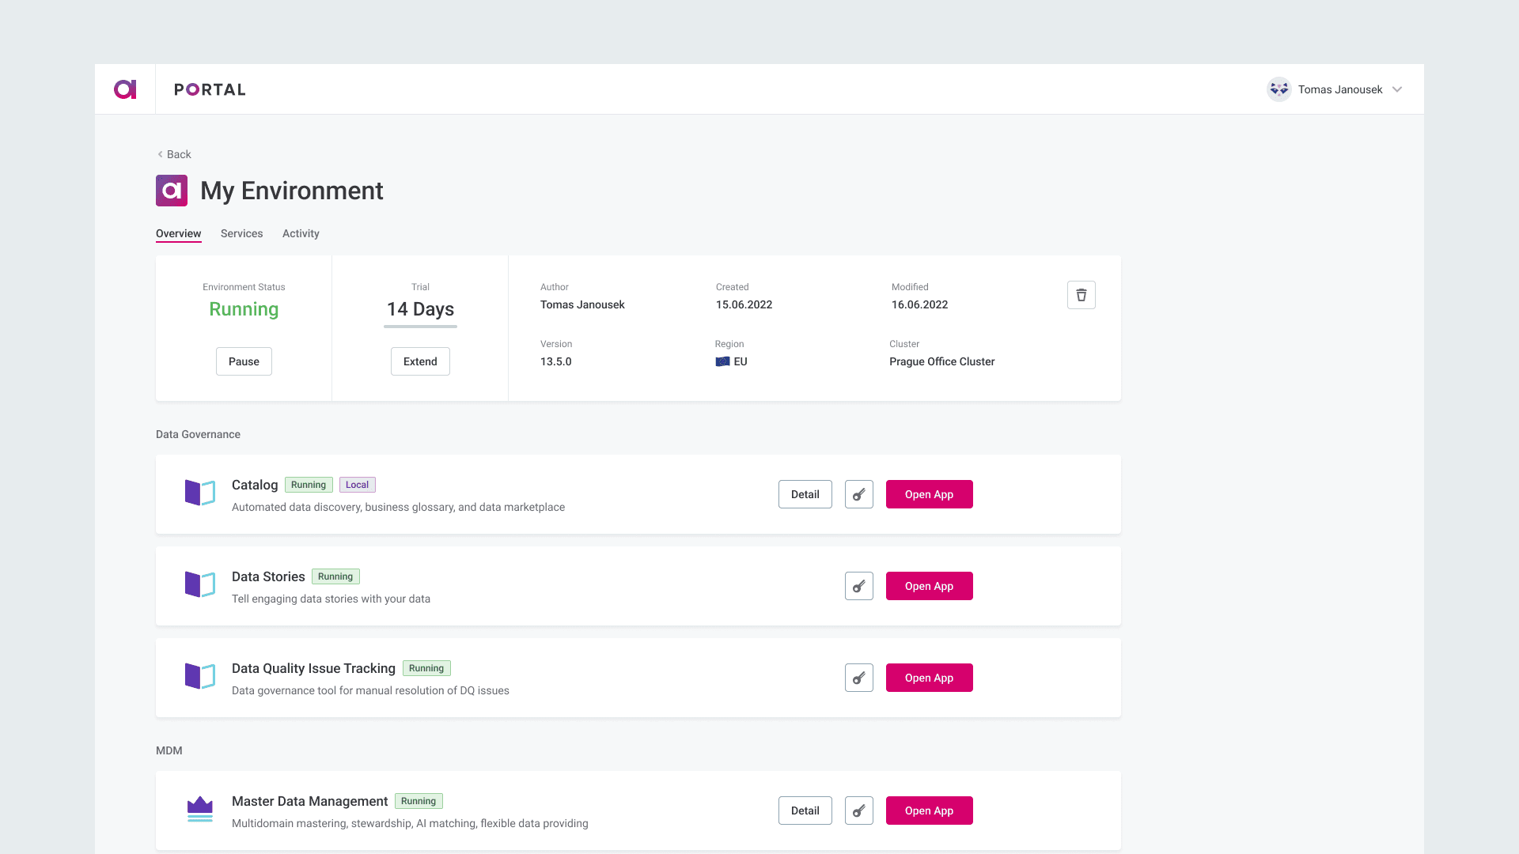Click the trial days progress bar
Image resolution: width=1519 pixels, height=854 pixels.
click(x=420, y=327)
